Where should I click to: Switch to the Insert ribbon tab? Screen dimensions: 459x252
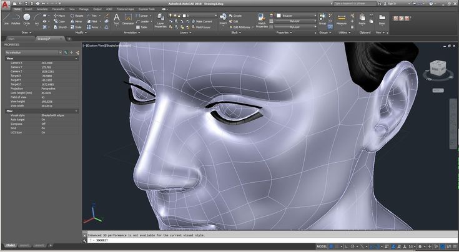[28, 9]
